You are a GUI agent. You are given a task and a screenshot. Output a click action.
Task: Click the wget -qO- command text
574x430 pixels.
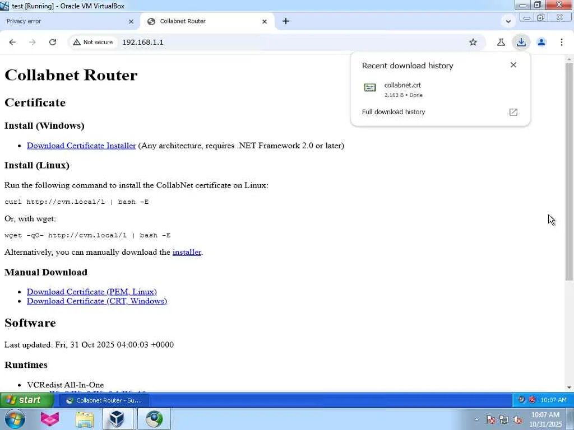click(87, 236)
